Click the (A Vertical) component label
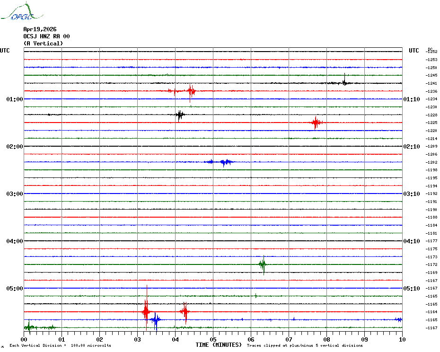 coord(43,44)
